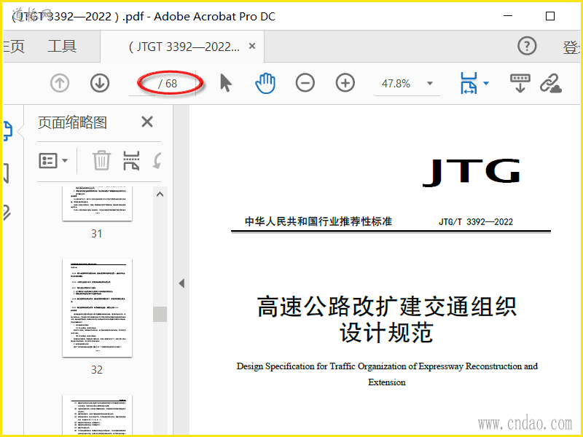The height and width of the screenshot is (437, 583).
Task: Open the bookmarks sidebar icon
Action: coord(6,173)
